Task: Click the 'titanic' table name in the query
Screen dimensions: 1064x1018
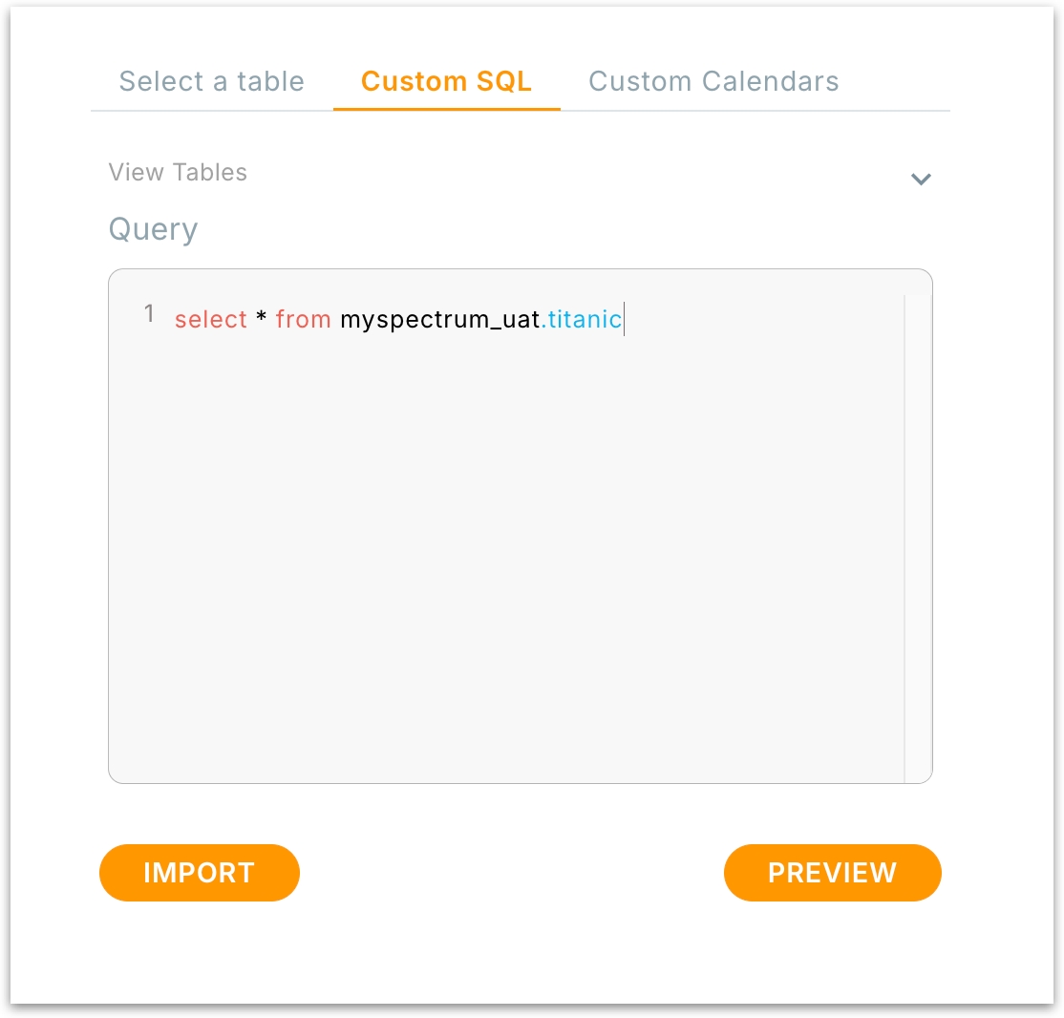Action: click(x=585, y=320)
